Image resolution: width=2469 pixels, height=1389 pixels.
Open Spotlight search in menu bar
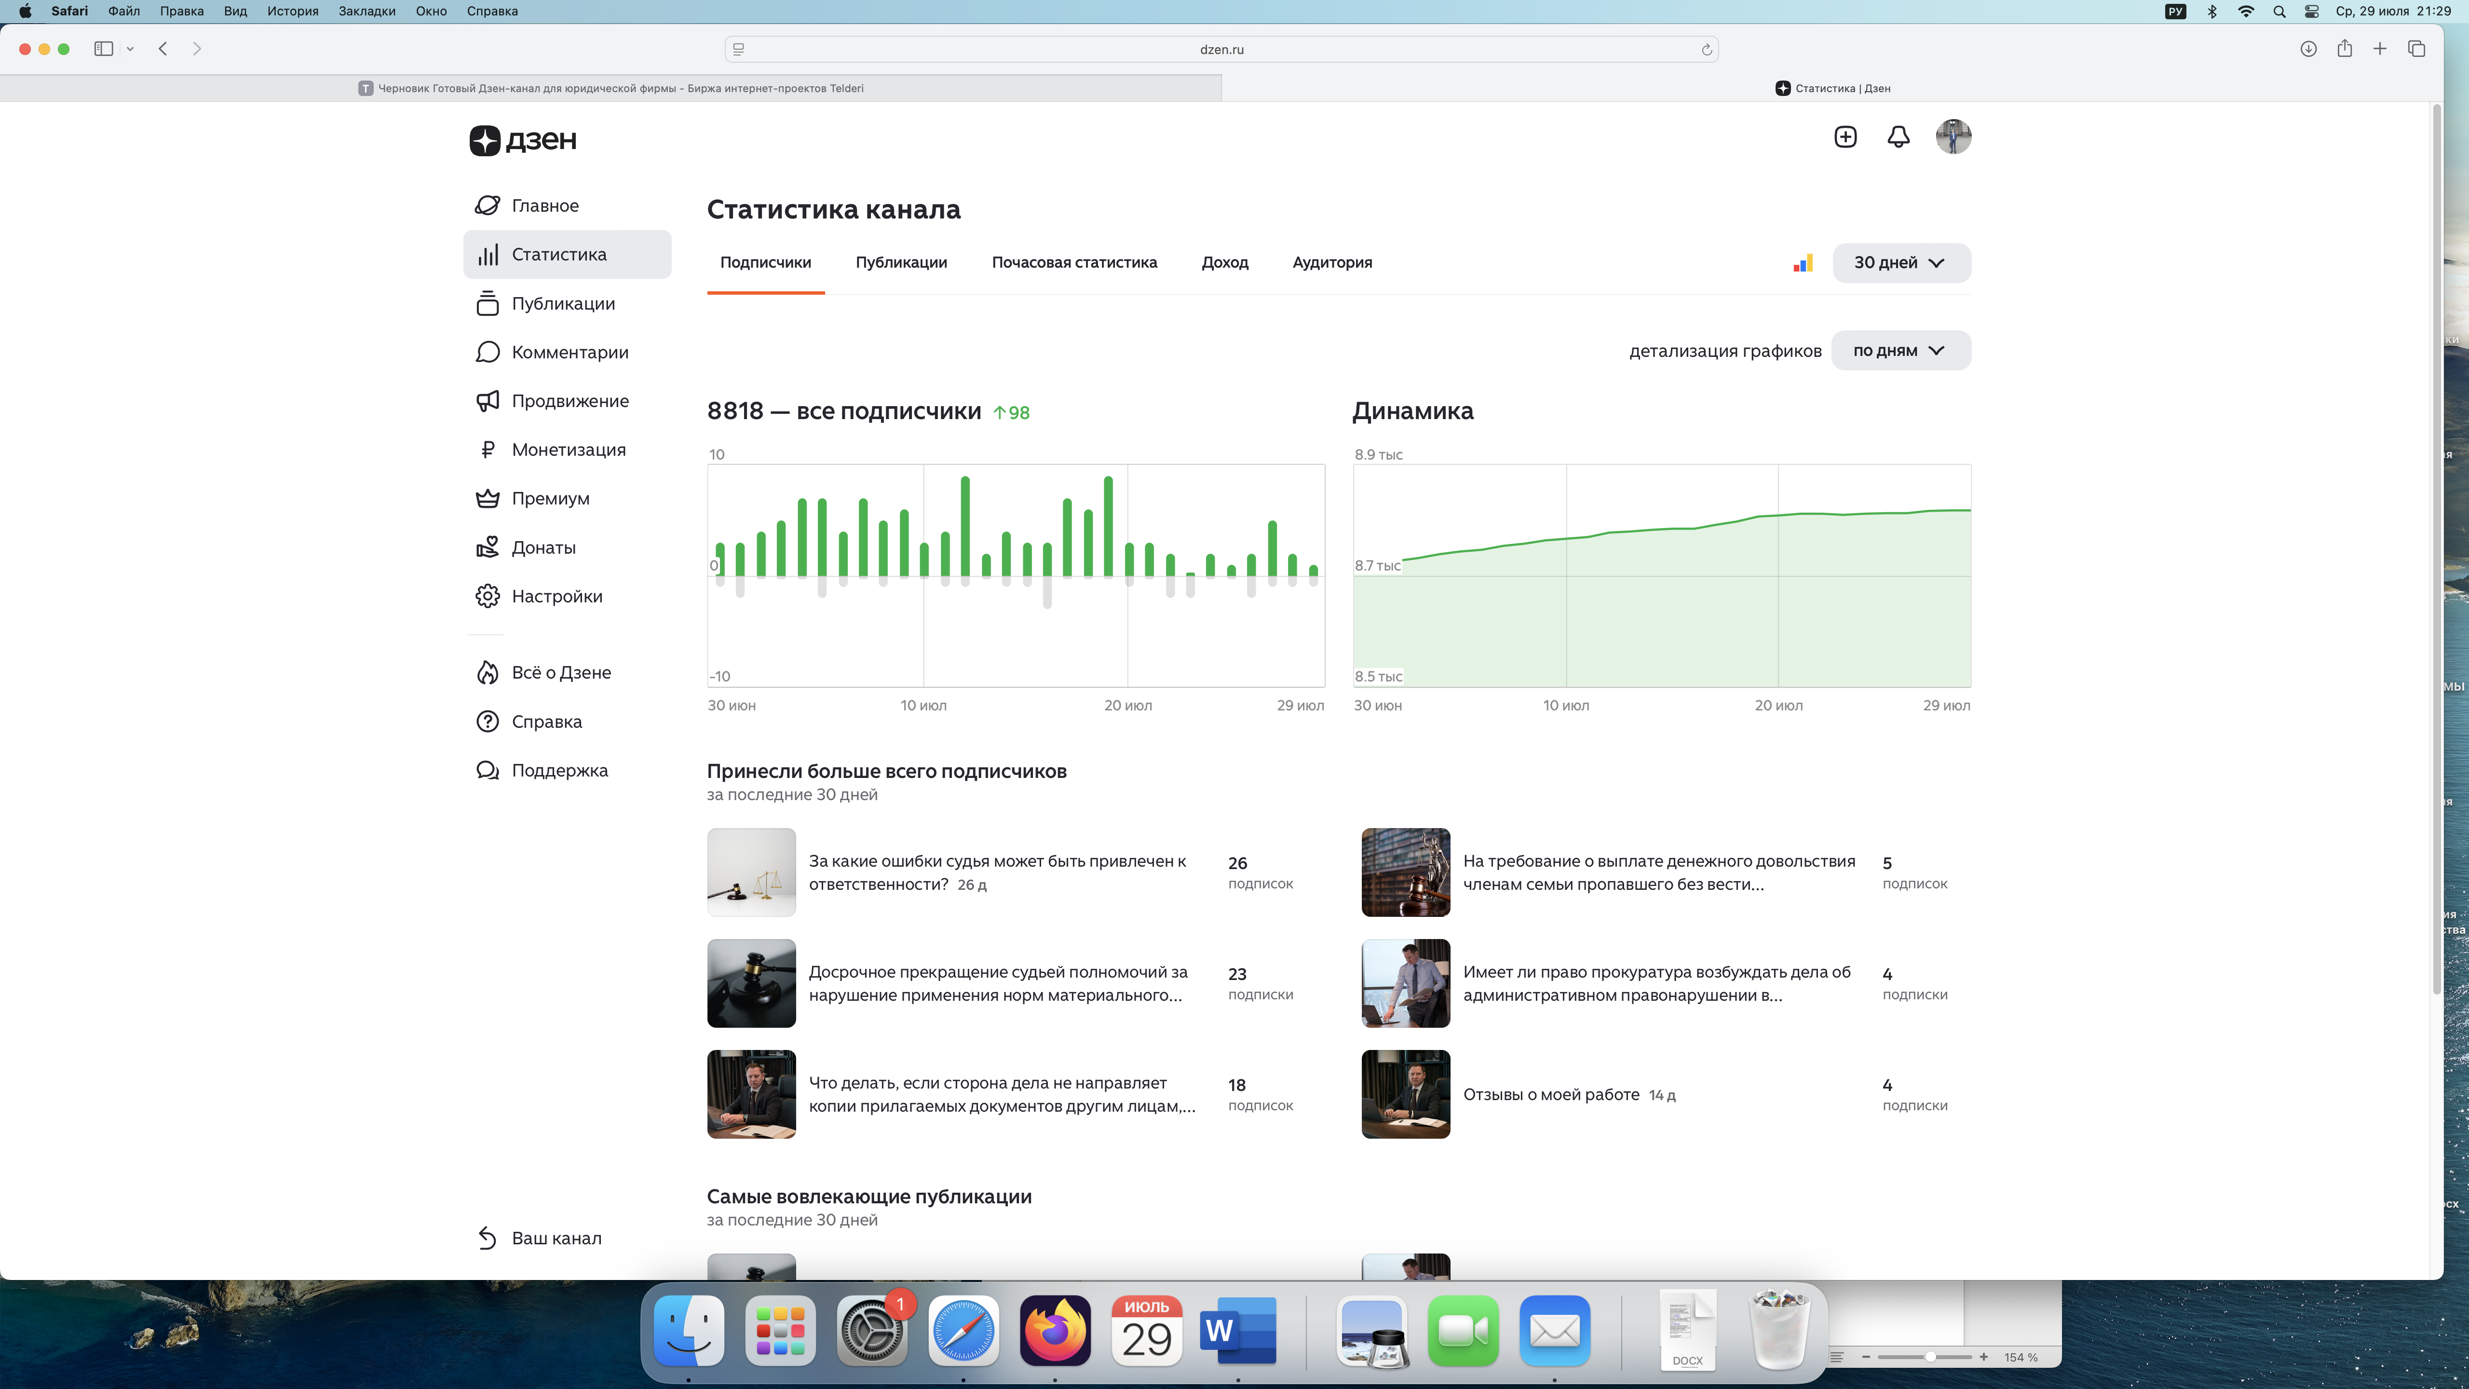tap(2279, 12)
